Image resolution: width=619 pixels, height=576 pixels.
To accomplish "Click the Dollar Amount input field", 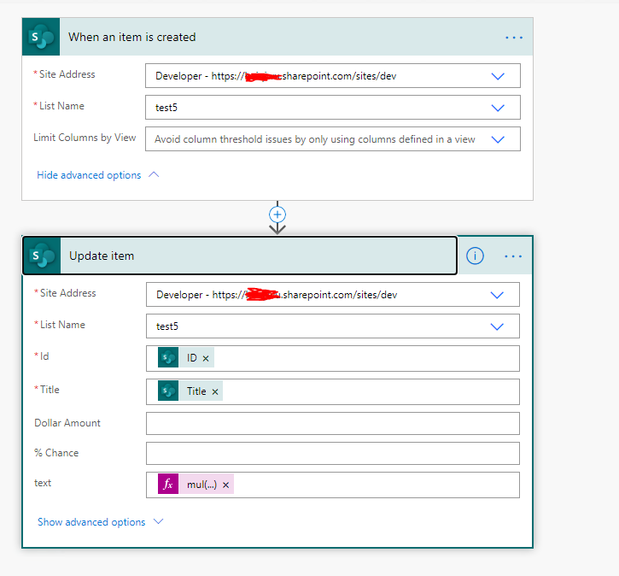I will click(x=333, y=424).
